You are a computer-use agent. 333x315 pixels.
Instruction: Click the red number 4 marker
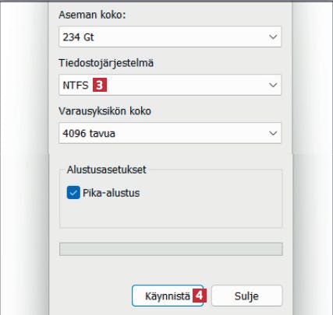click(x=200, y=296)
